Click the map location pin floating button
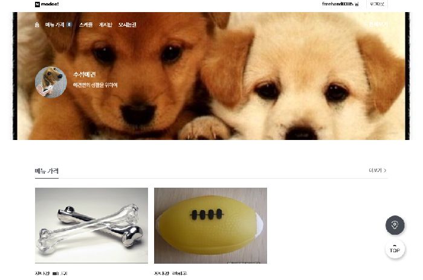Viewport: 423px width, 280px height. 395,224
